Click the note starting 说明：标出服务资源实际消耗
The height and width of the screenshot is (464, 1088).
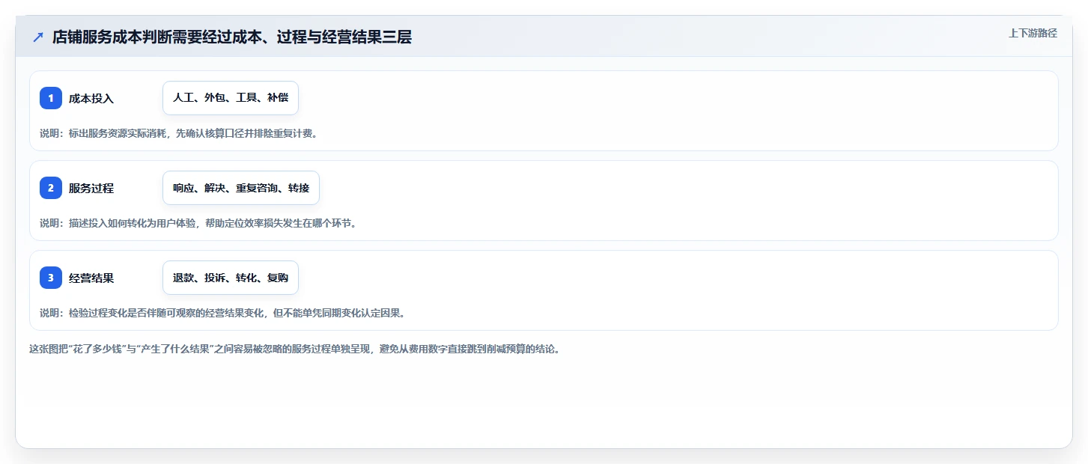(x=179, y=134)
